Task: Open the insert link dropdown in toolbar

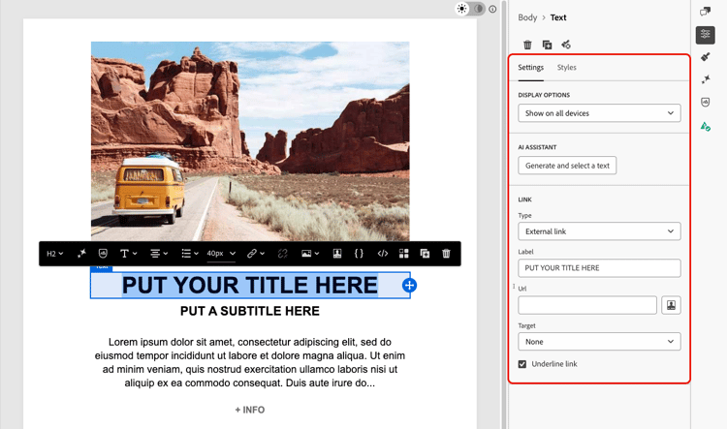Action: [256, 254]
